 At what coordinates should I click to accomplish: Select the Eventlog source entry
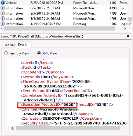click(x=80, y=24)
